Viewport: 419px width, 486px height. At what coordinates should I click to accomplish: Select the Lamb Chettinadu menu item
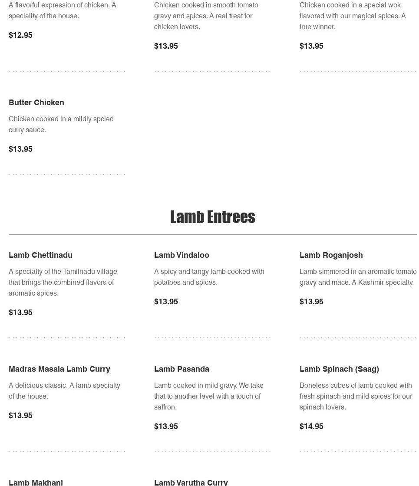[x=40, y=255]
